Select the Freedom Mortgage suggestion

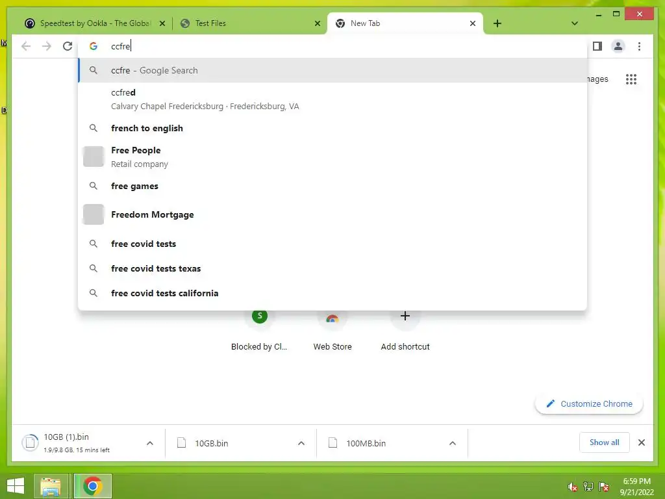click(x=332, y=214)
